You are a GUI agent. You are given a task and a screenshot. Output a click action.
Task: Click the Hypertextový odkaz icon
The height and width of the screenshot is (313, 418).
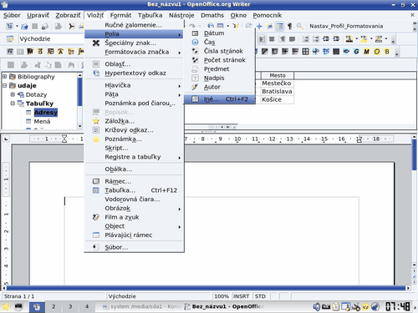coord(96,73)
